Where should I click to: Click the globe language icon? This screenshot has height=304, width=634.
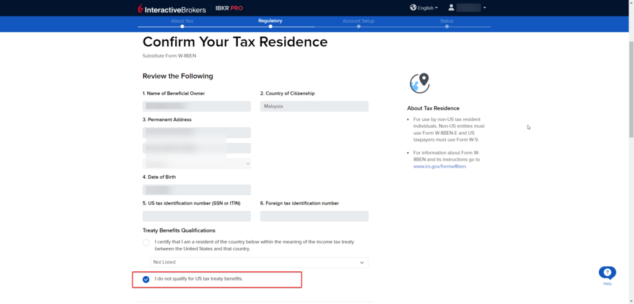tap(414, 8)
